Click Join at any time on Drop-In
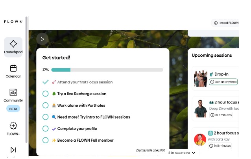This screenshot has width=251, height=159. (x=223, y=82)
